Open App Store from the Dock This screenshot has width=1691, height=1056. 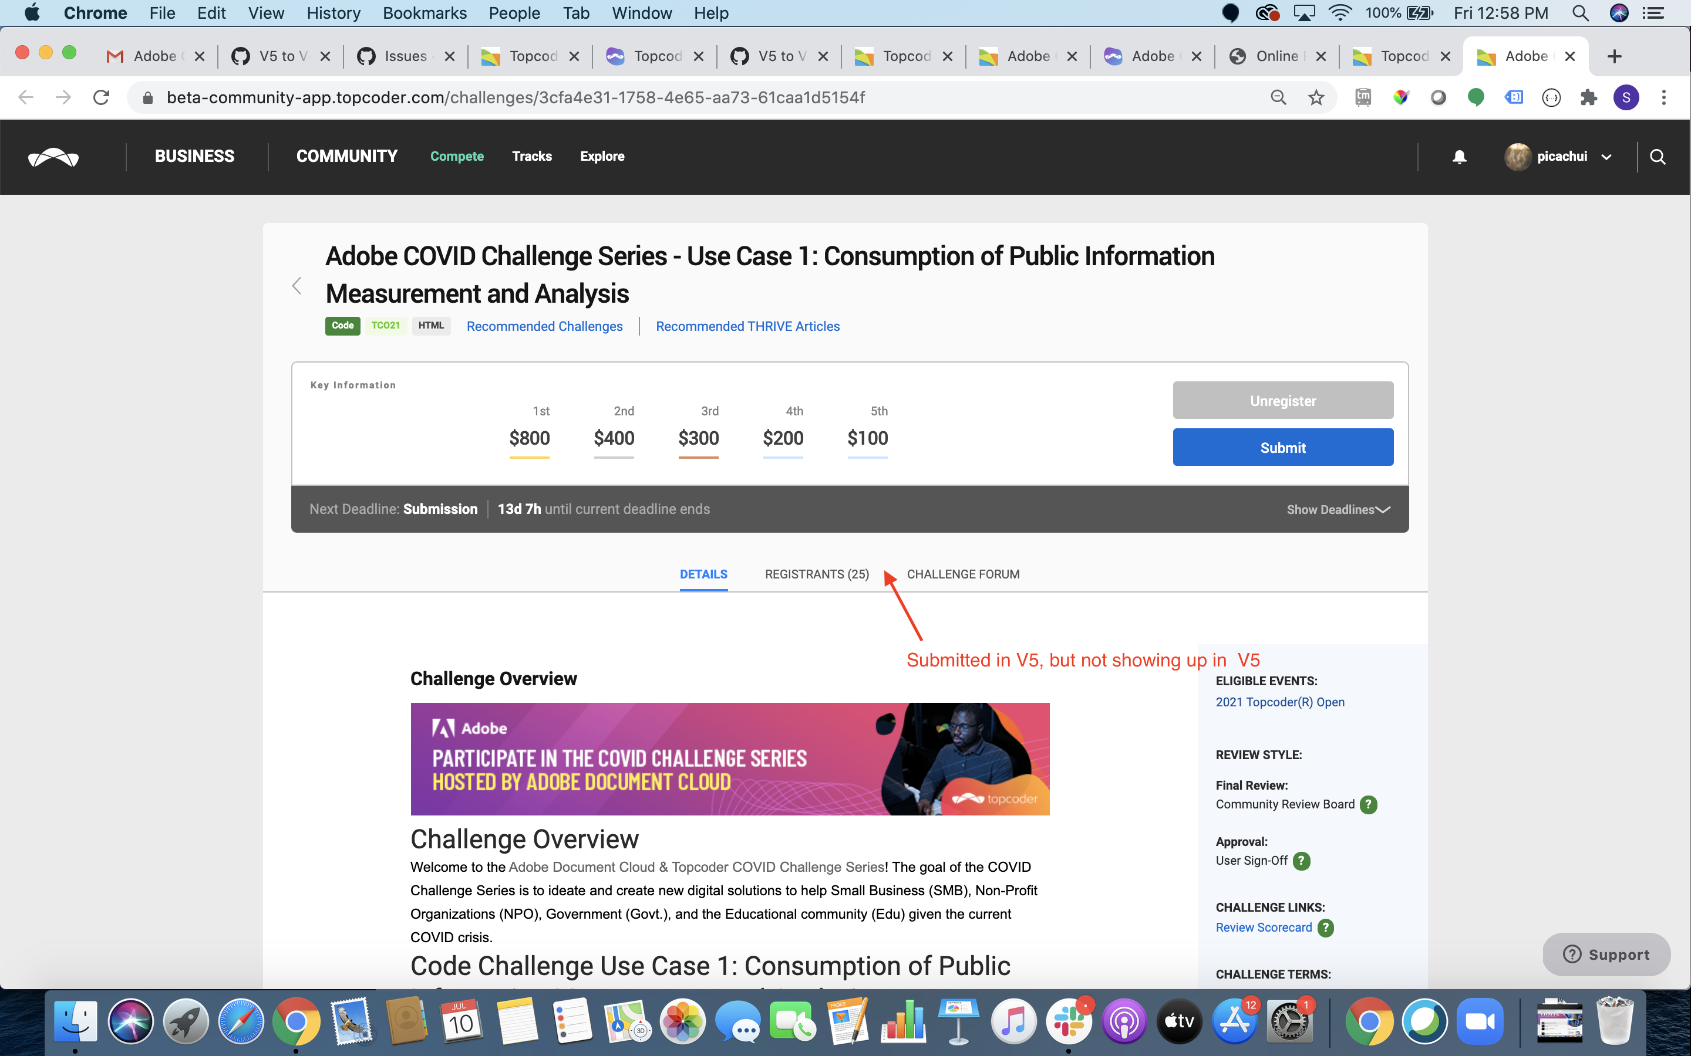click(x=1235, y=1021)
